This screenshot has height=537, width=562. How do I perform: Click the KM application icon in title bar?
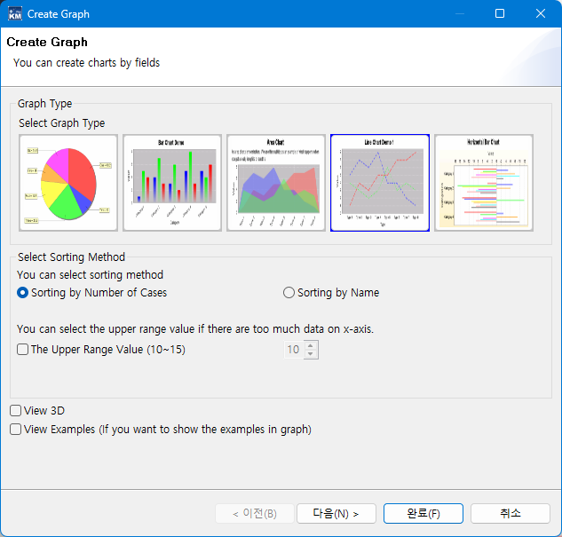(x=15, y=14)
